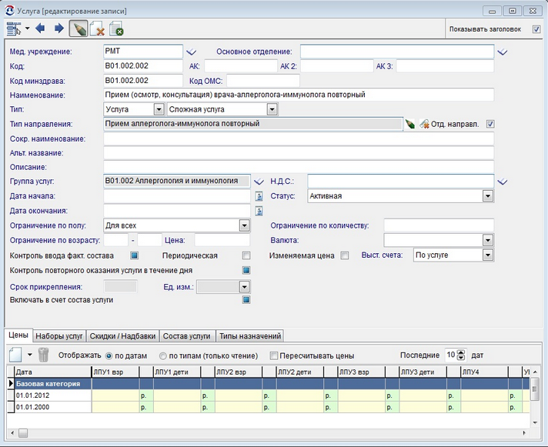Screen dimensions: 548x447
Task: Click the Описание input field
Action: coord(299,167)
